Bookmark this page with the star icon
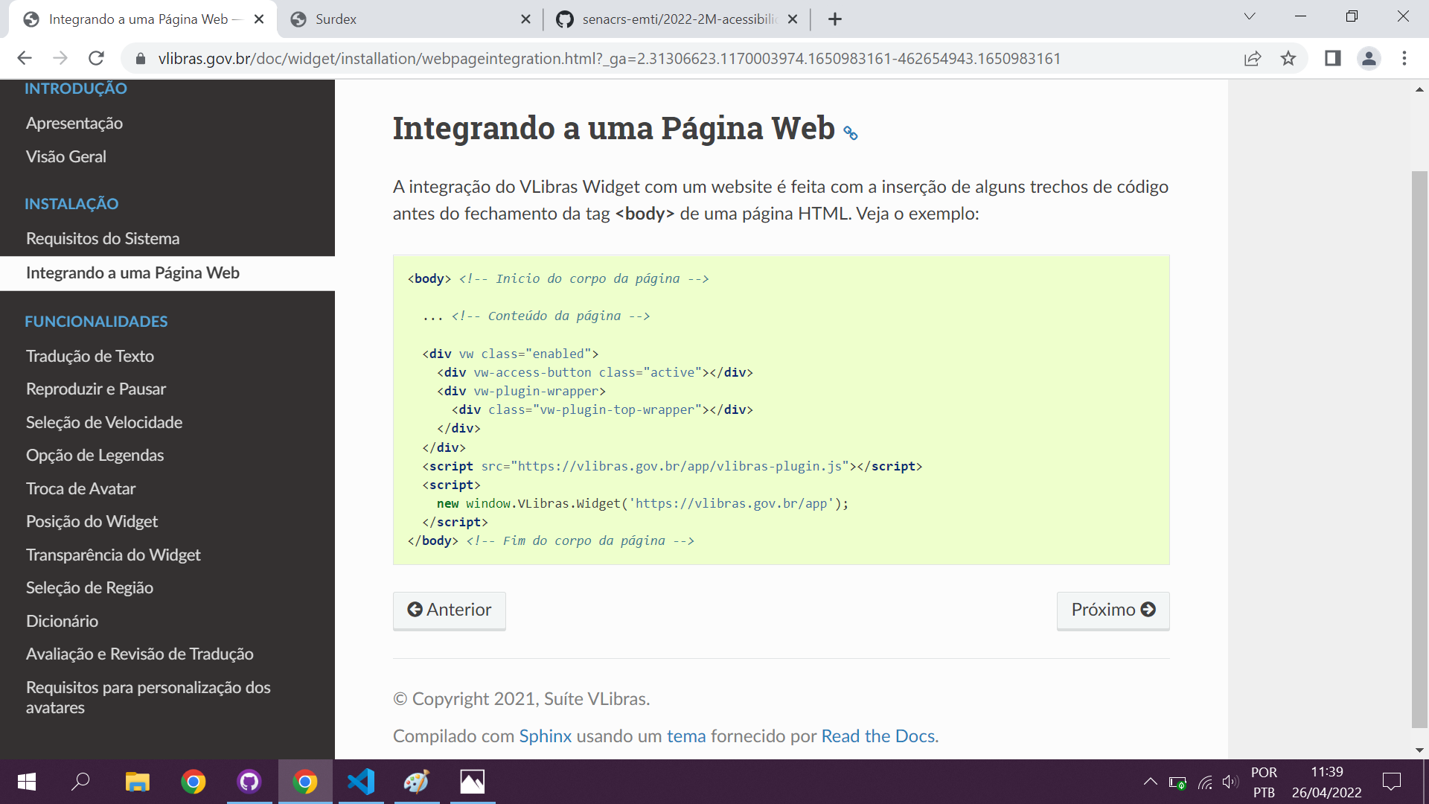Screen dimensions: 1429x804 point(1288,58)
